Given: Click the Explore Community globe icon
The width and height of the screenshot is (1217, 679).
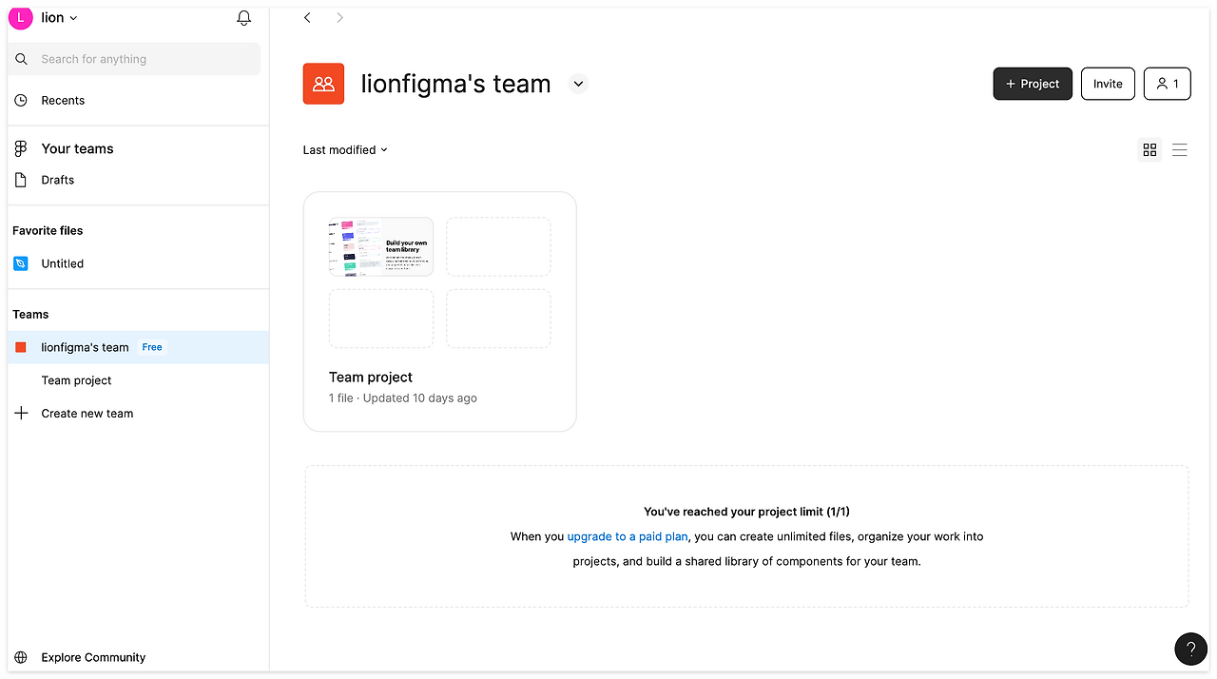Looking at the screenshot, I should [21, 657].
